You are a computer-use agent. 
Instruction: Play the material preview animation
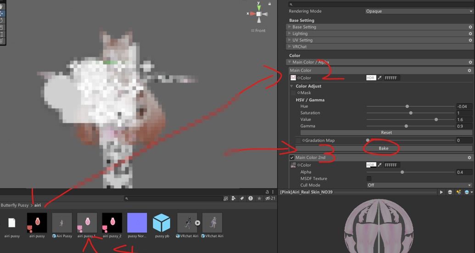[x=441, y=192]
